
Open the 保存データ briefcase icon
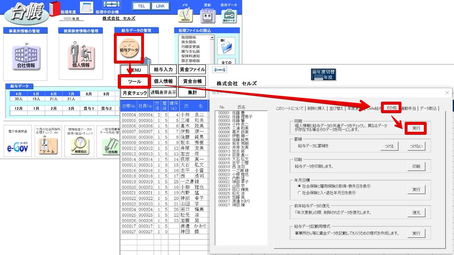tap(229, 16)
